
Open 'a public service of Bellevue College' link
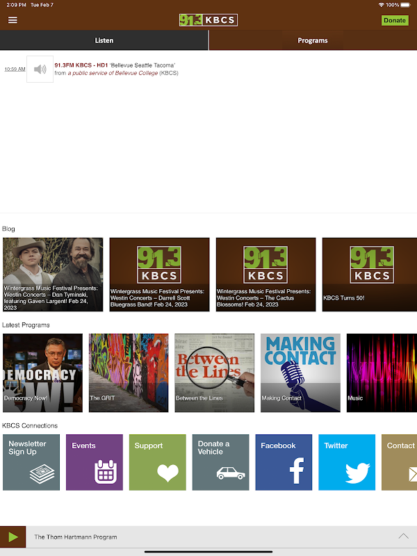click(113, 73)
